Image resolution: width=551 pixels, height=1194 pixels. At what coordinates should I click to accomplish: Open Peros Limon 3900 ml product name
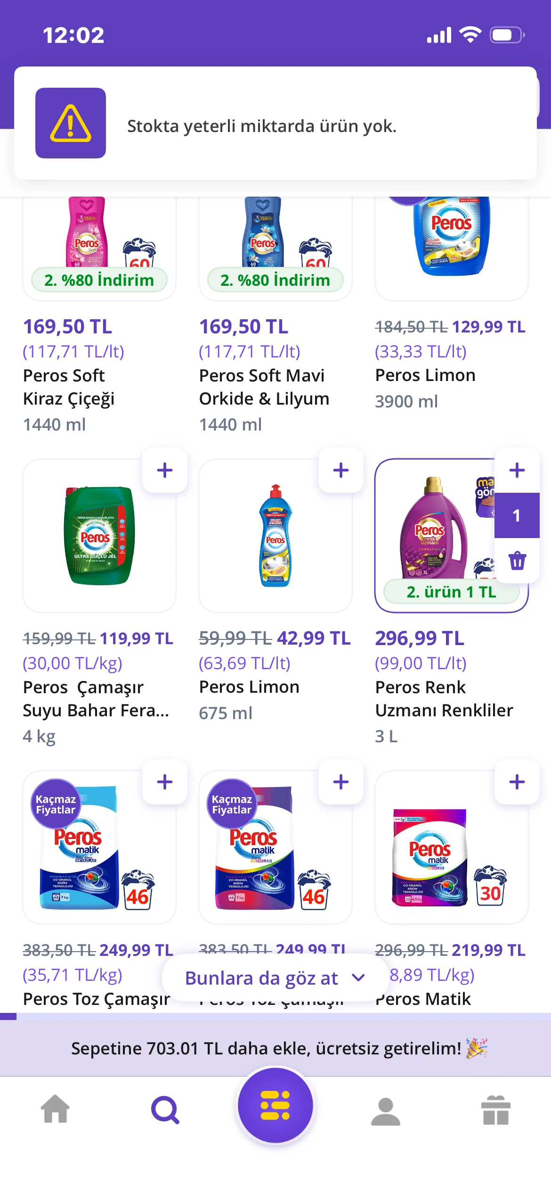[425, 375]
